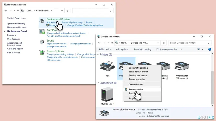The width and height of the screenshot is (216, 121).
Task: Click Back arrow in Hardware and Sound window
Action: click(x=5, y=11)
